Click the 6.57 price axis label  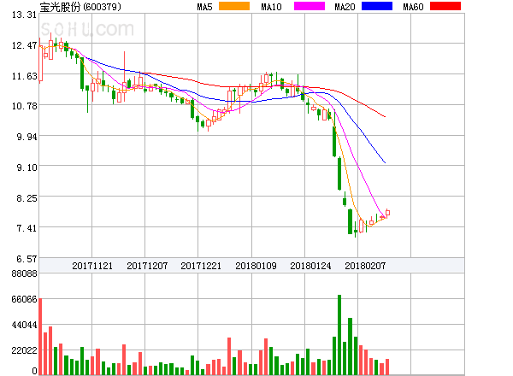27,259
